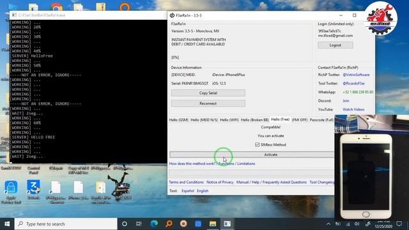Viewport: 409px width, 230px height.
Task: Switch tool language to Español
Action: pos(187,190)
